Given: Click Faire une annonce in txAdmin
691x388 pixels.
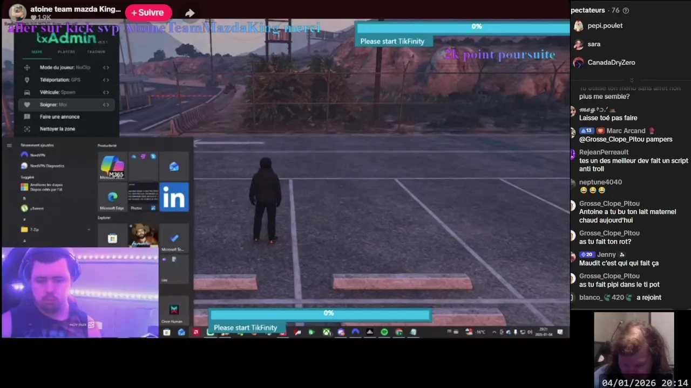Looking at the screenshot, I should (x=59, y=116).
